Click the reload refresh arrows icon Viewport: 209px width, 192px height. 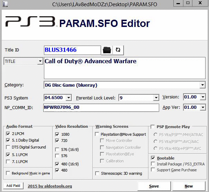click(x=118, y=50)
